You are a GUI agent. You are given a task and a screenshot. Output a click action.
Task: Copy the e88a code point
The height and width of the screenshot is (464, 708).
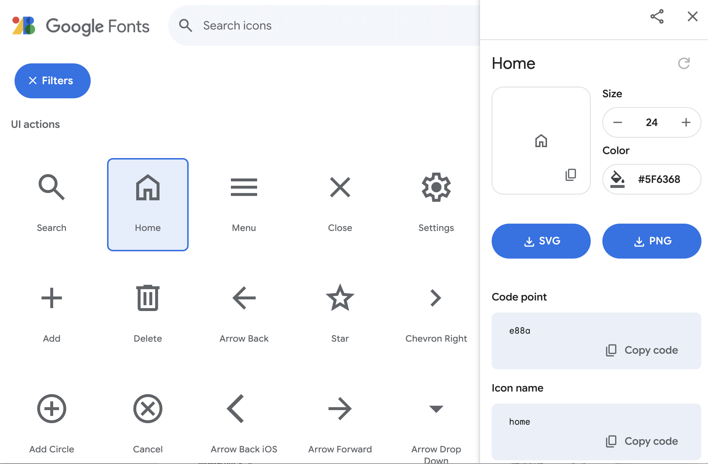coord(642,350)
